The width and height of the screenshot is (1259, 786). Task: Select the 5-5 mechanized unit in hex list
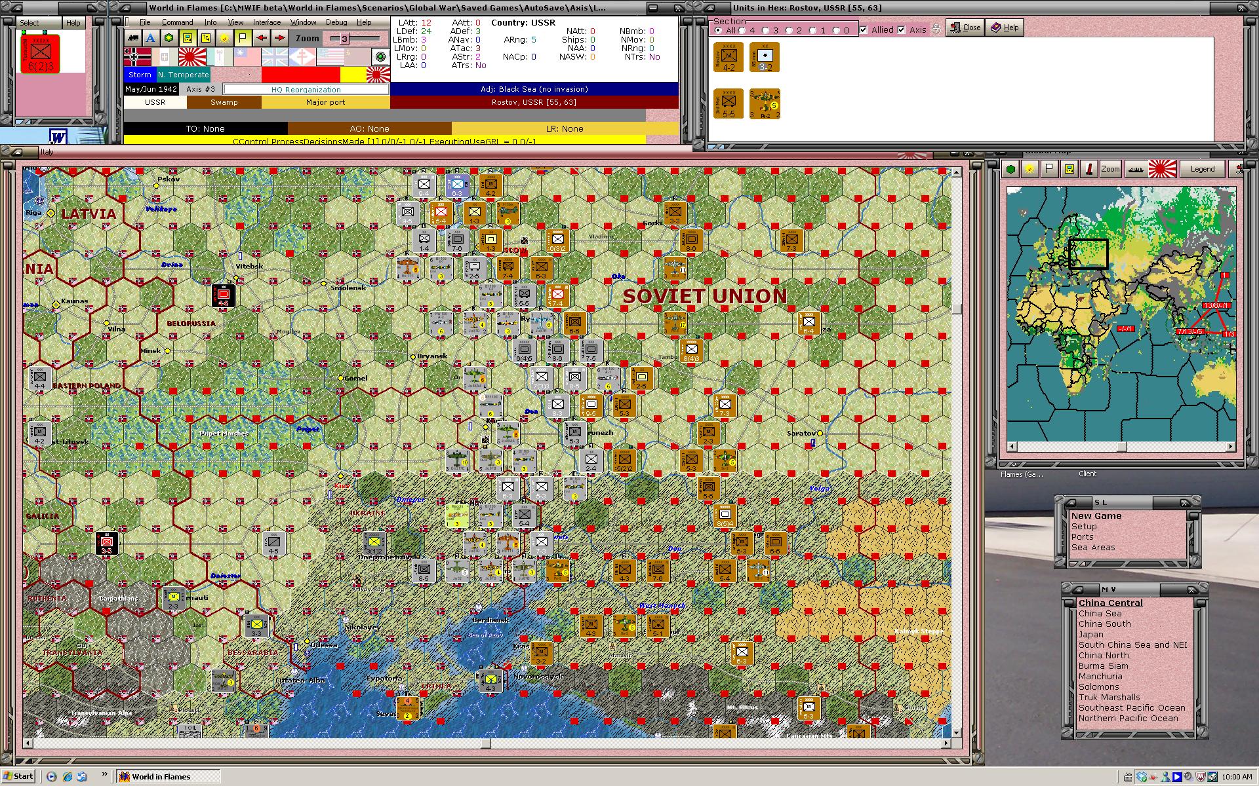point(729,103)
